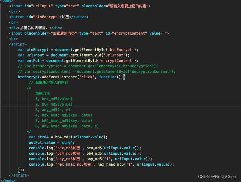The width and height of the screenshot is (241, 182).
Task: Click the highlighted opening brace after function()
Action: [124, 77]
